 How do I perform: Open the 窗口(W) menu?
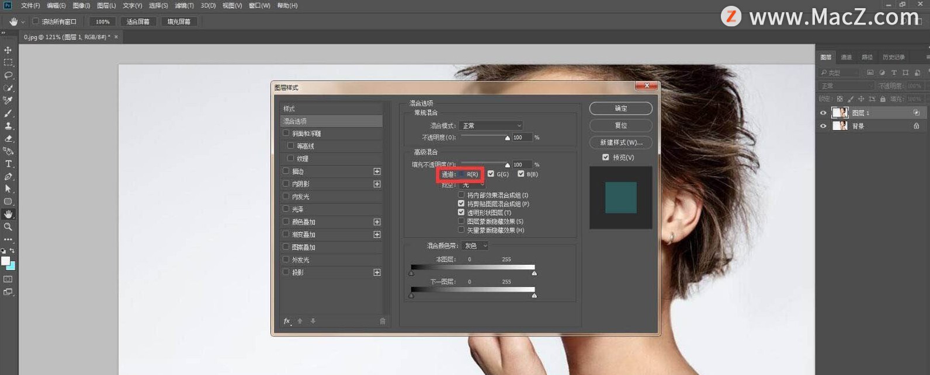pos(259,5)
